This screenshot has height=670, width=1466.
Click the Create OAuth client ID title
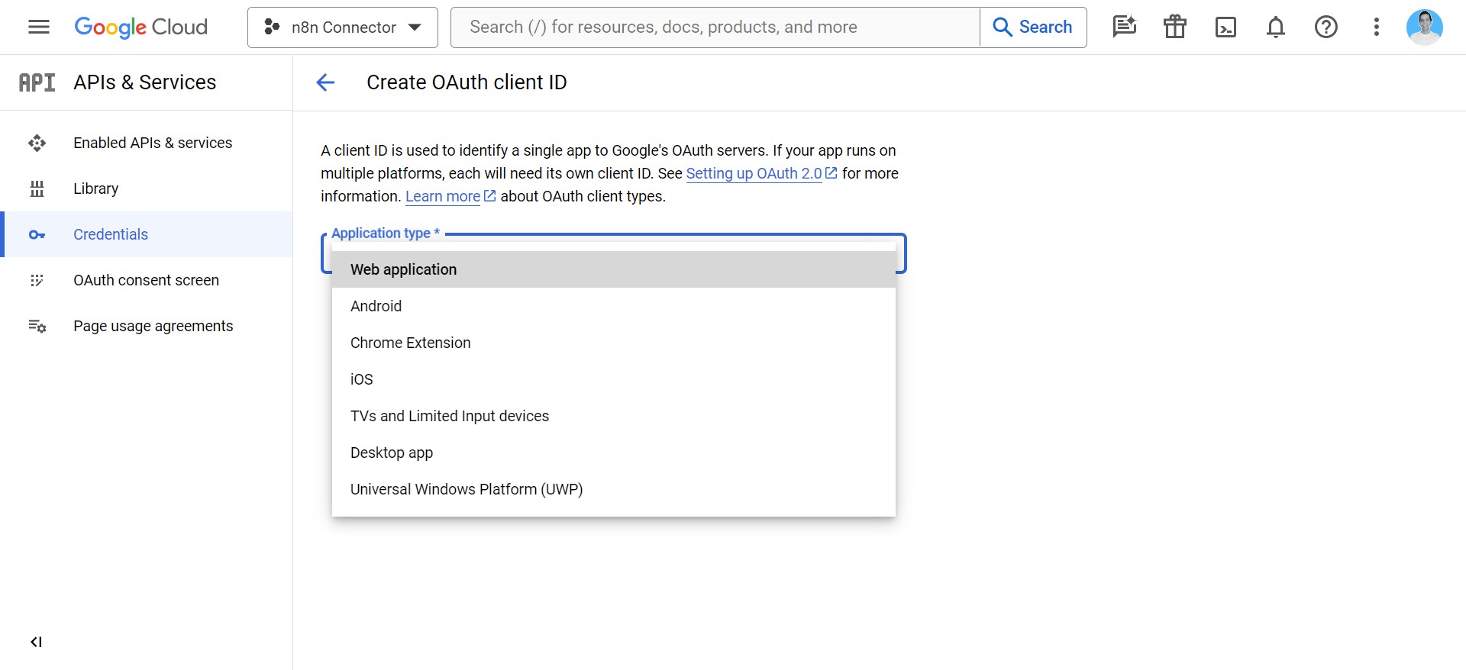point(467,82)
